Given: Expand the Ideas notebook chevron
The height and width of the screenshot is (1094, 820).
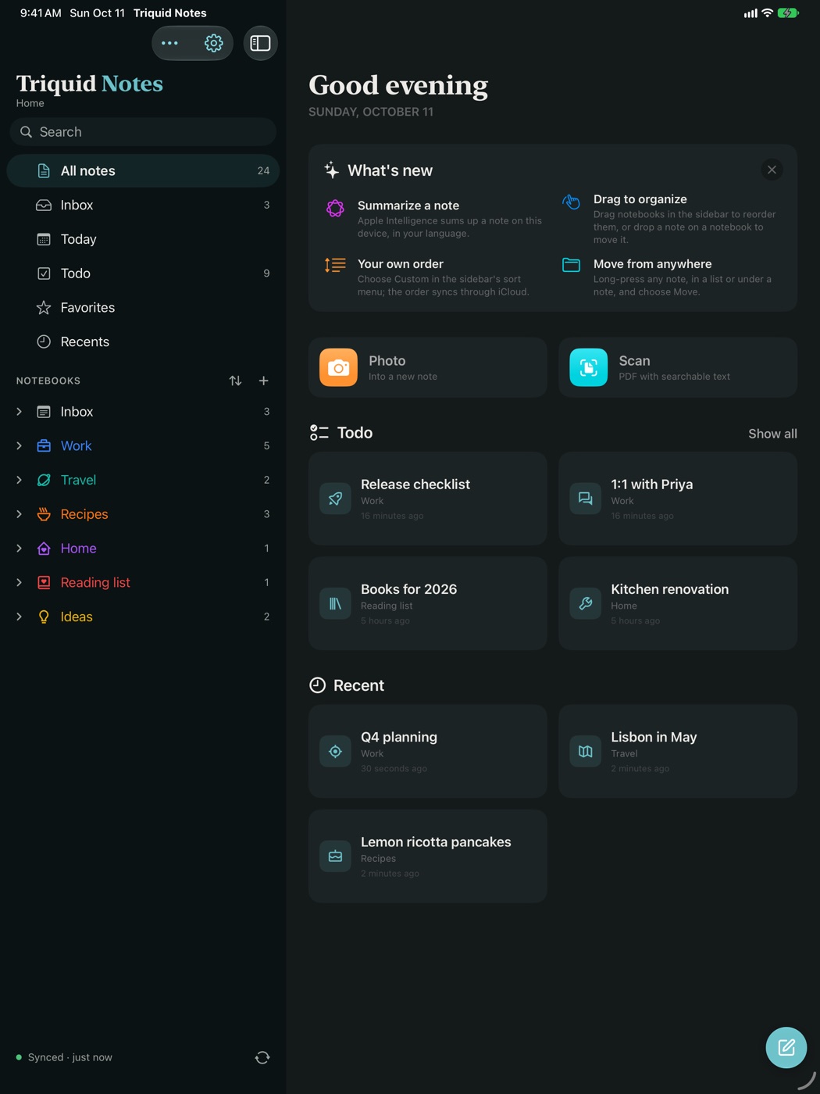Looking at the screenshot, I should [20, 617].
